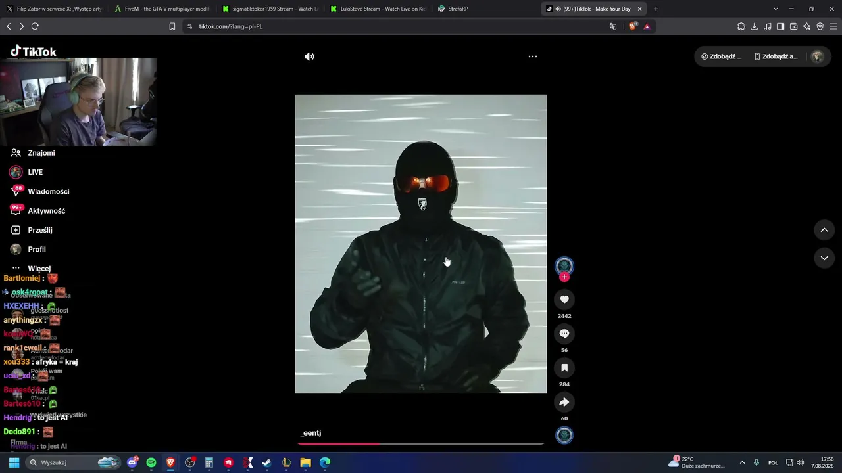The image size is (842, 473).
Task: Open the taskbar microphone indicator
Action: click(x=756, y=462)
